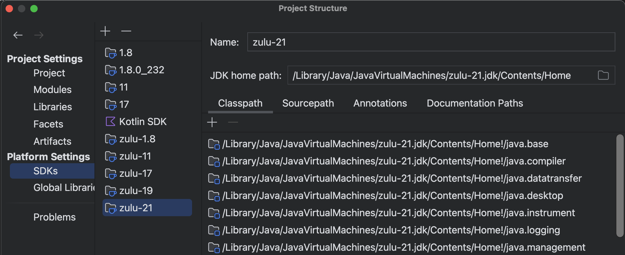625x255 pixels.
Task: Select the java.management classpath path
Action: pyautogui.click(x=404, y=247)
